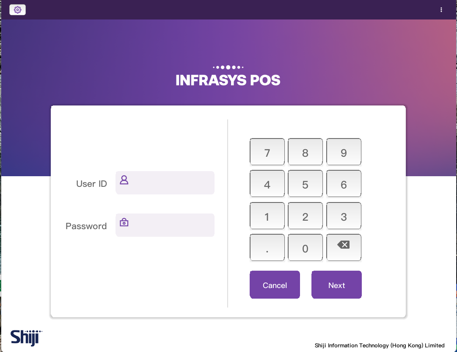Viewport: 457px width, 352px height.
Task: Tap number 1 on the keypad
Action: 267,216
